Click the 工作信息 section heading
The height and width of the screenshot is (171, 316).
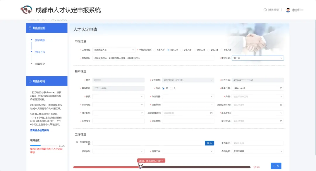click(80, 135)
